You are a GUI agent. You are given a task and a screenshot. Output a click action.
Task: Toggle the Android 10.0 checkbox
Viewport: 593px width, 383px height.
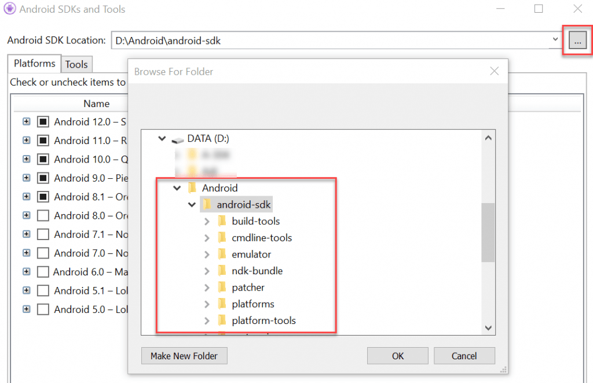tap(43, 159)
